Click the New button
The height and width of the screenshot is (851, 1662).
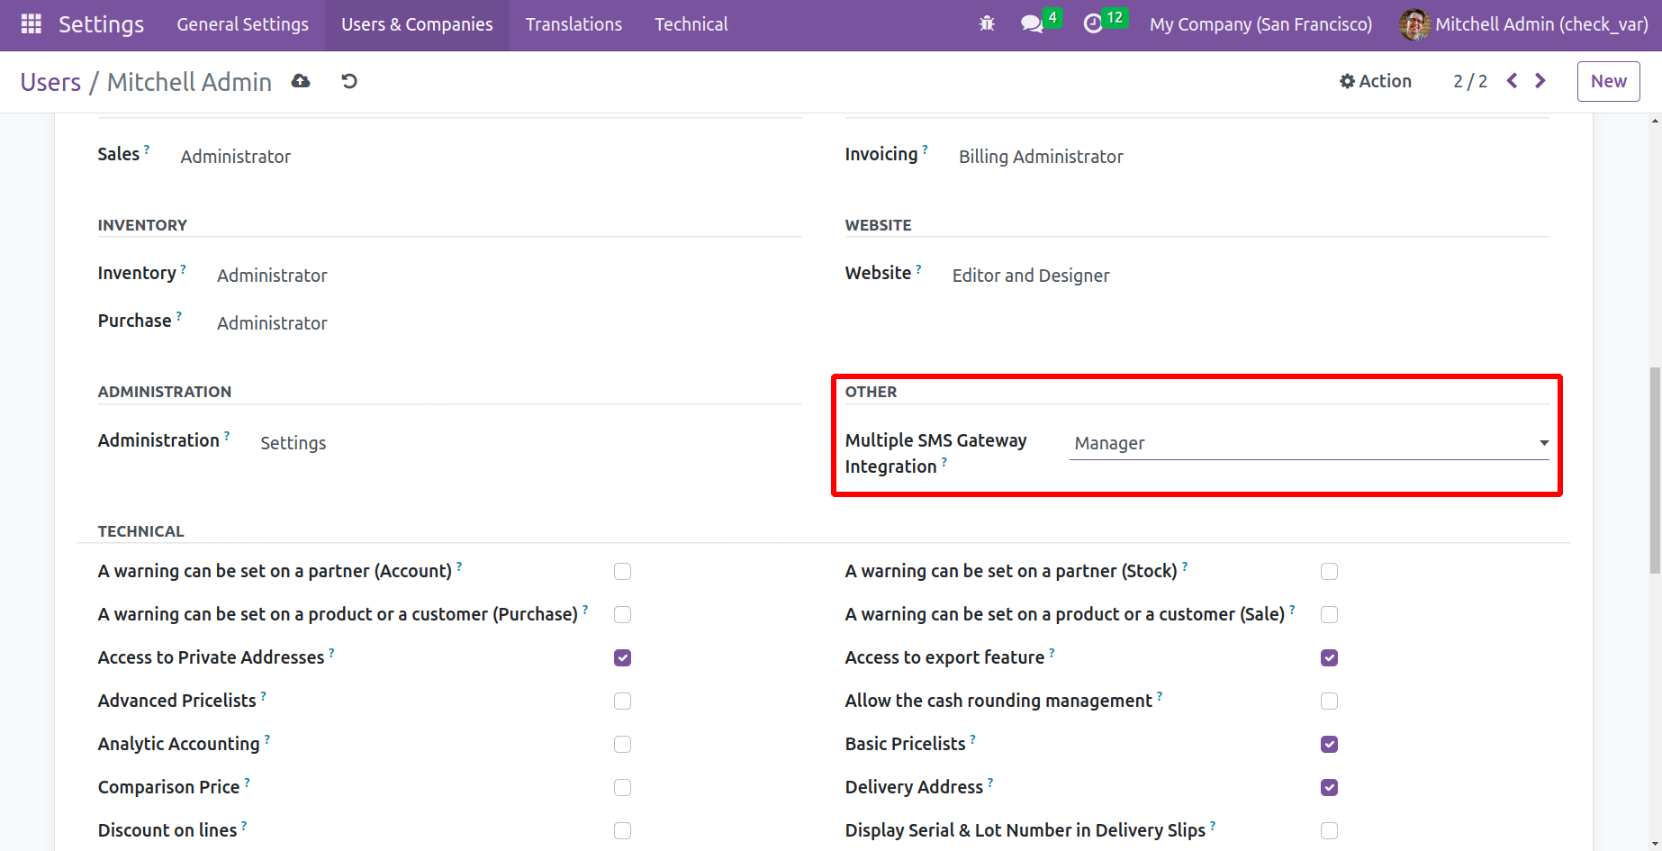(1608, 81)
